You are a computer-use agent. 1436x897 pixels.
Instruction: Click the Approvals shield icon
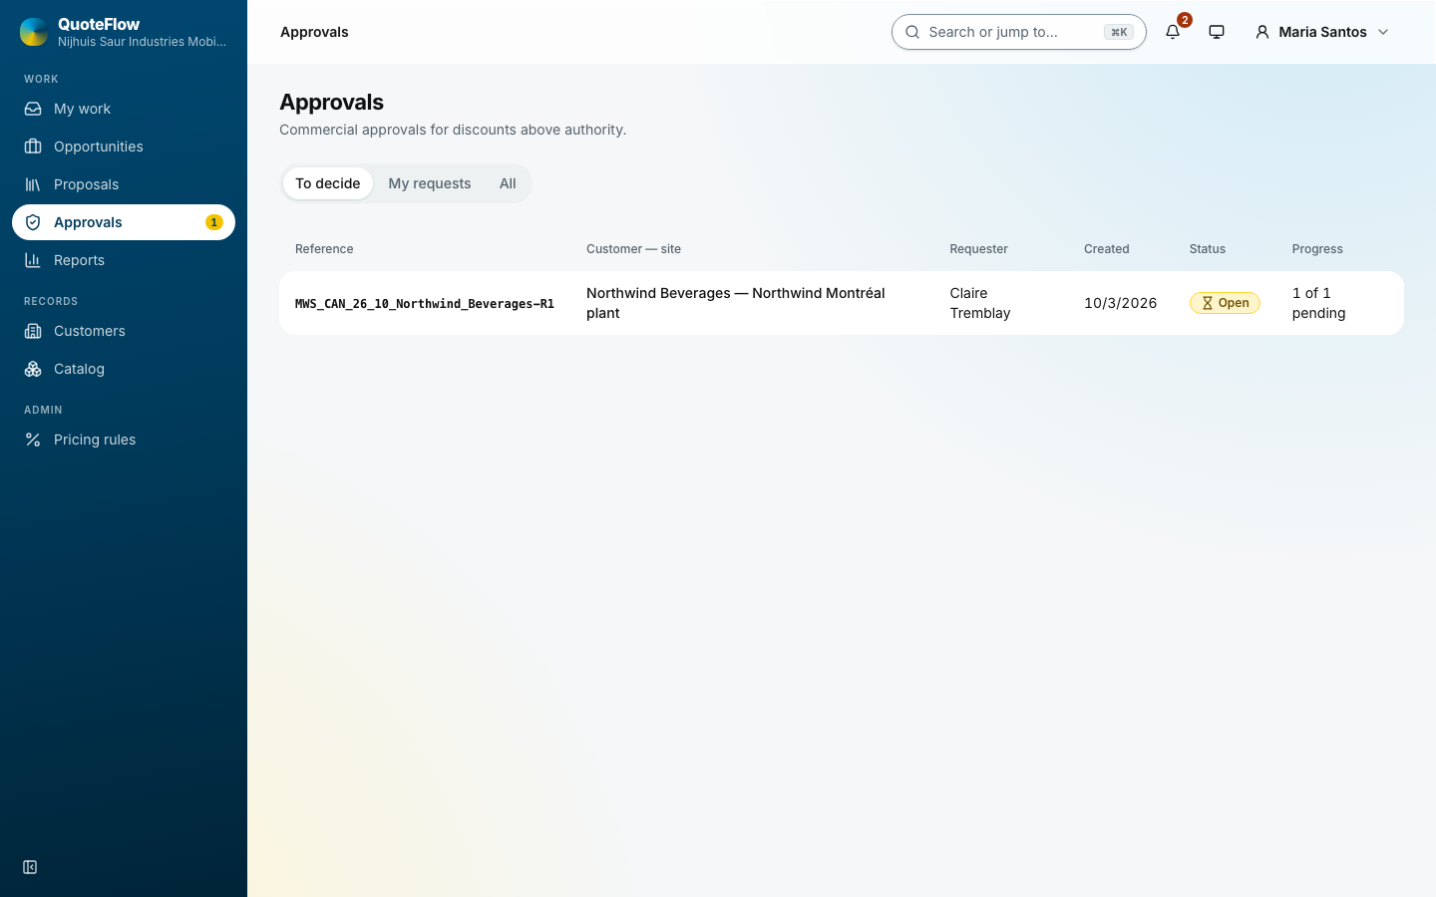point(33,222)
